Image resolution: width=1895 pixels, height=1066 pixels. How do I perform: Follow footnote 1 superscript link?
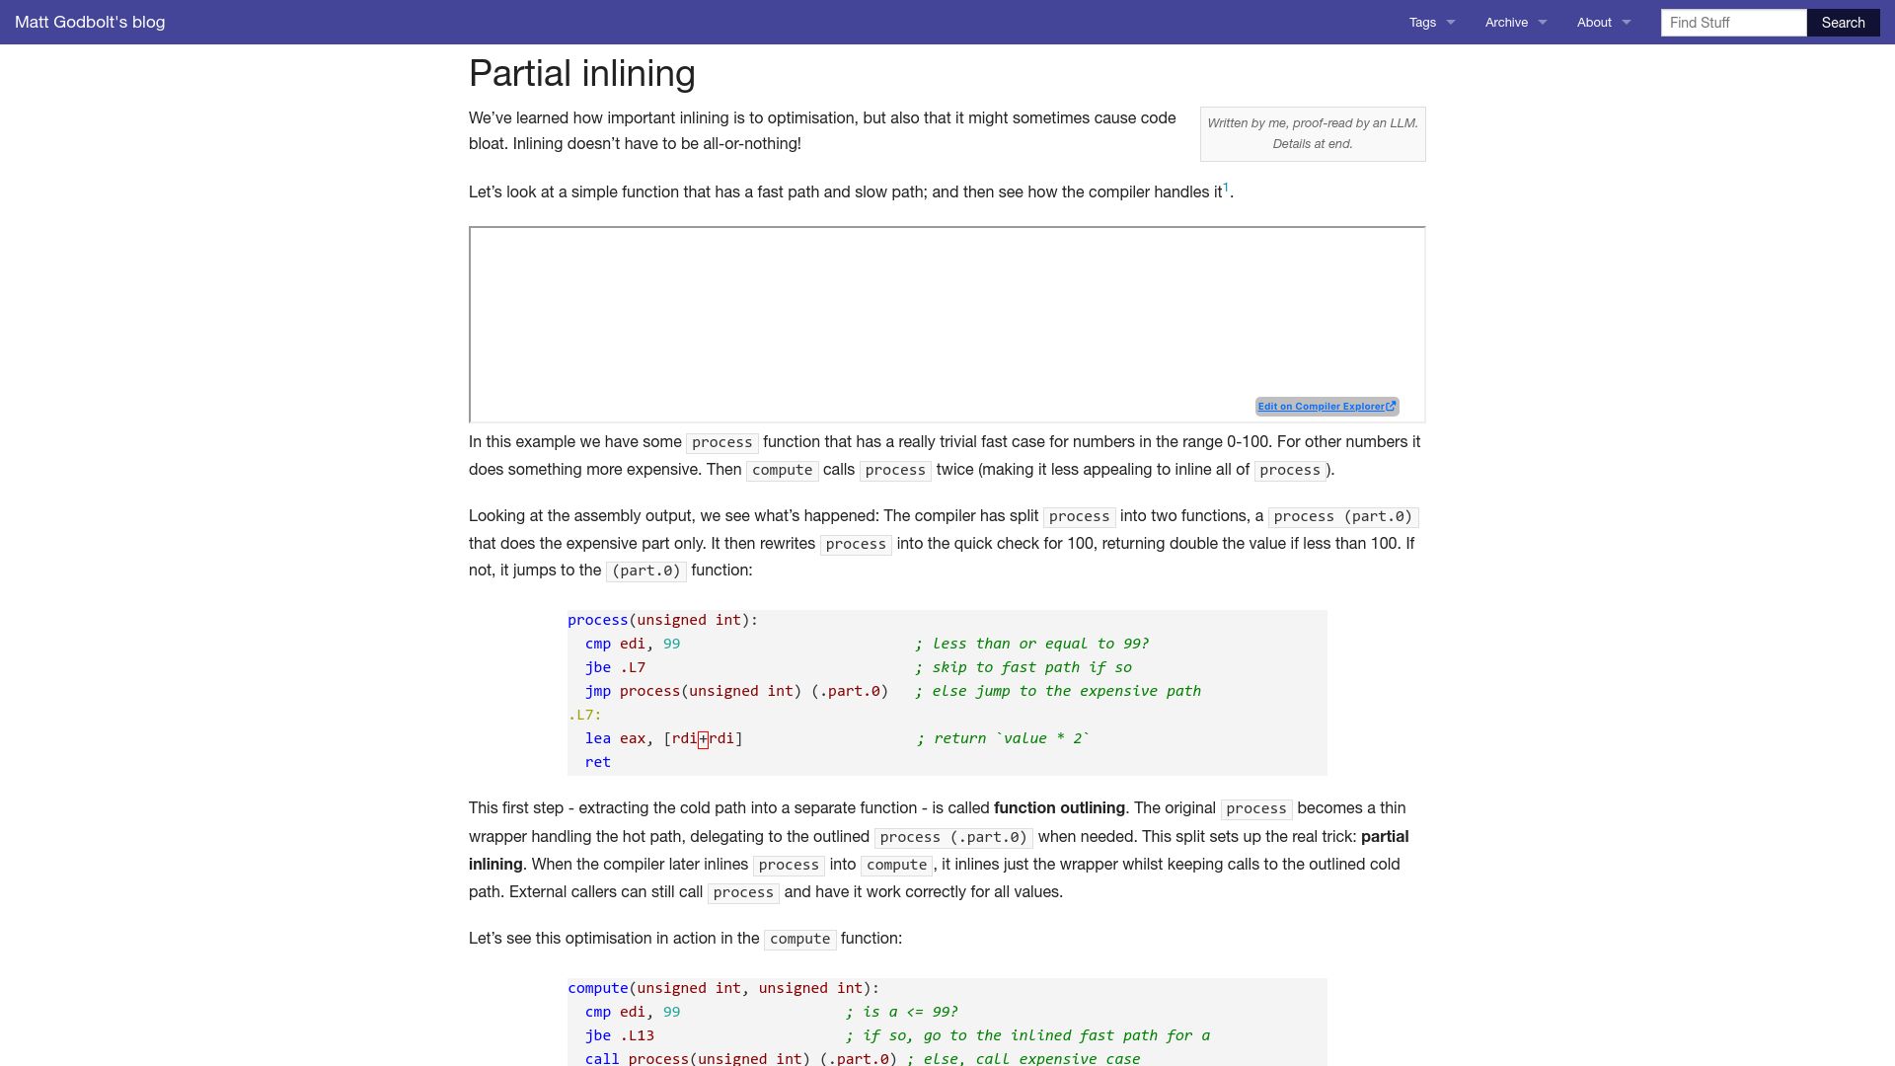click(x=1226, y=187)
